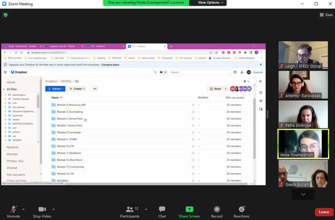The width and height of the screenshot is (335, 220).
Task: Open the Upload dropdown in Dropbox
Action: coord(55,89)
